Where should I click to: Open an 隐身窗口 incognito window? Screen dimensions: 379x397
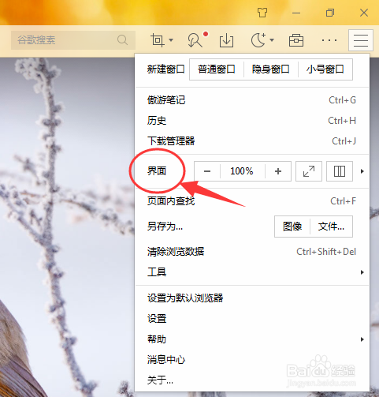pyautogui.click(x=271, y=69)
